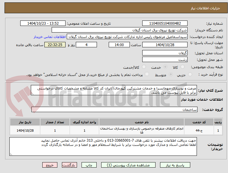Click the شماره نیاز number field
228x173 pixels.
click(165, 24)
